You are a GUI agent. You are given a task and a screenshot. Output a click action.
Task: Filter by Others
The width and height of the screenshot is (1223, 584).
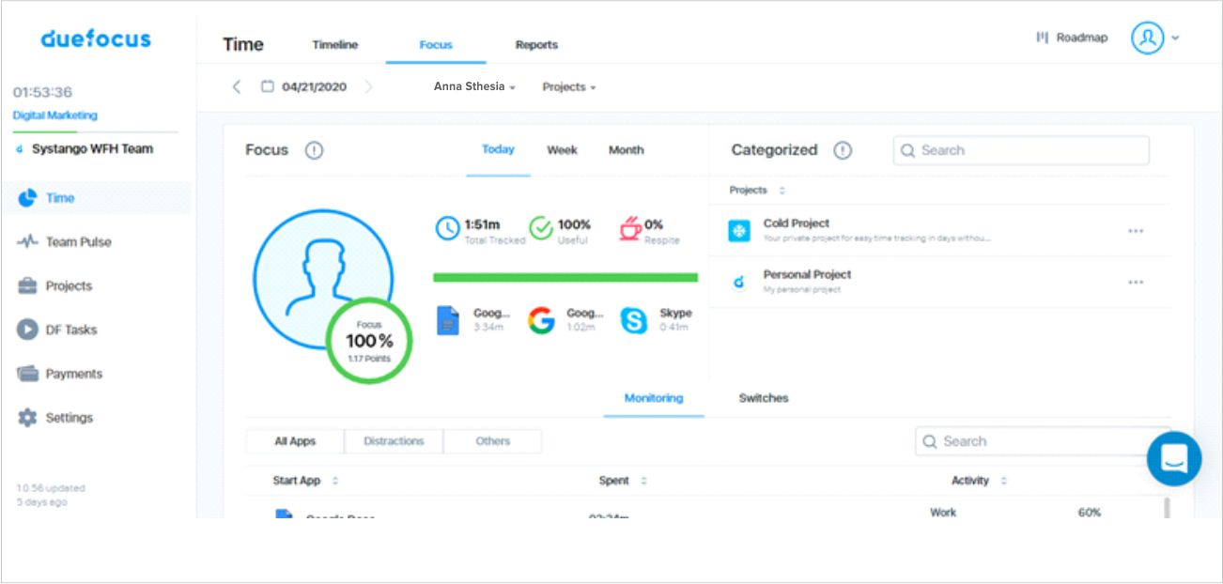(492, 441)
